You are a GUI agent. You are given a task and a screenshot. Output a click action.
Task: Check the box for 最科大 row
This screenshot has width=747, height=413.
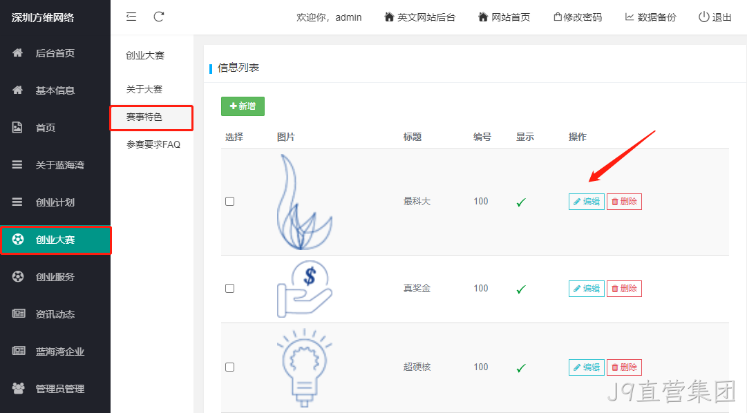tap(229, 202)
